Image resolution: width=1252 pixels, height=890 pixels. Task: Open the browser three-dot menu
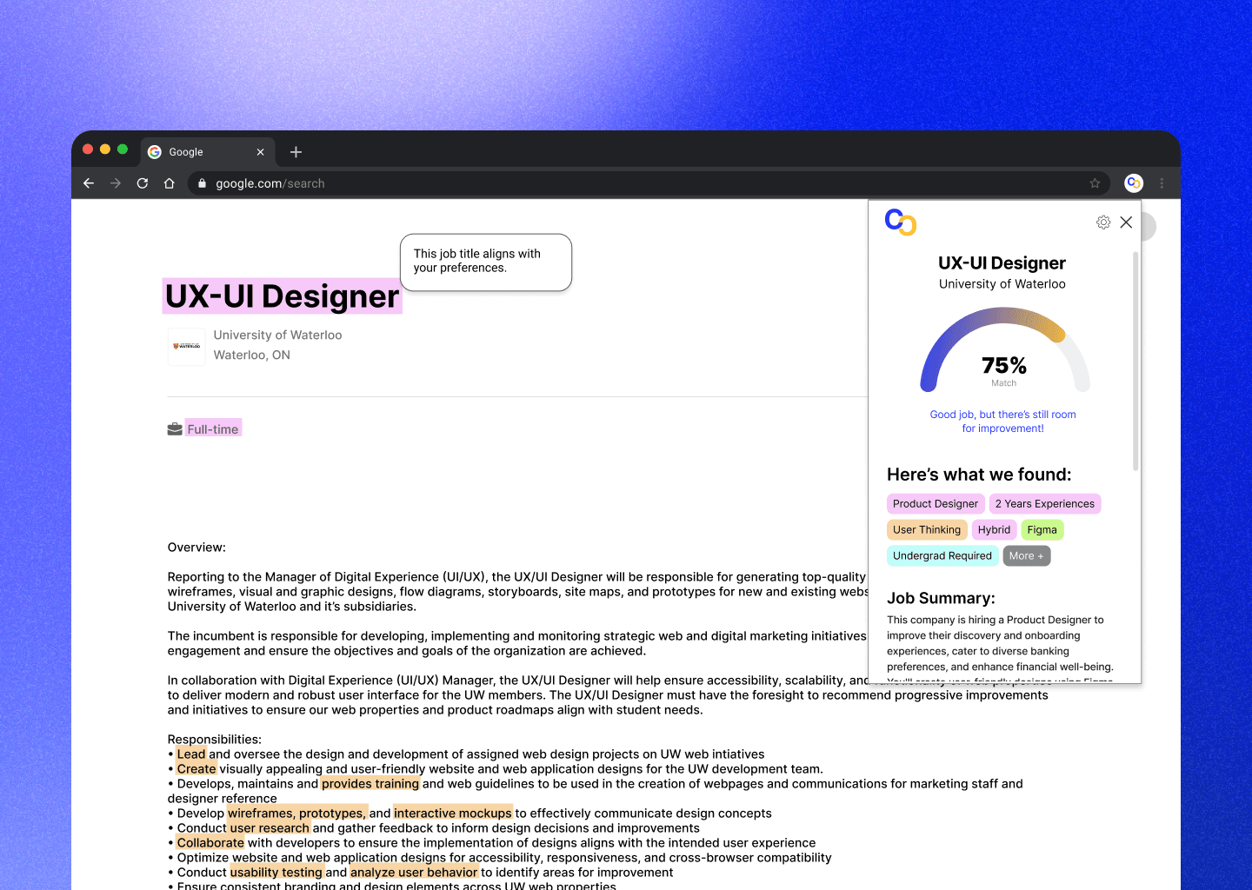pos(1162,183)
